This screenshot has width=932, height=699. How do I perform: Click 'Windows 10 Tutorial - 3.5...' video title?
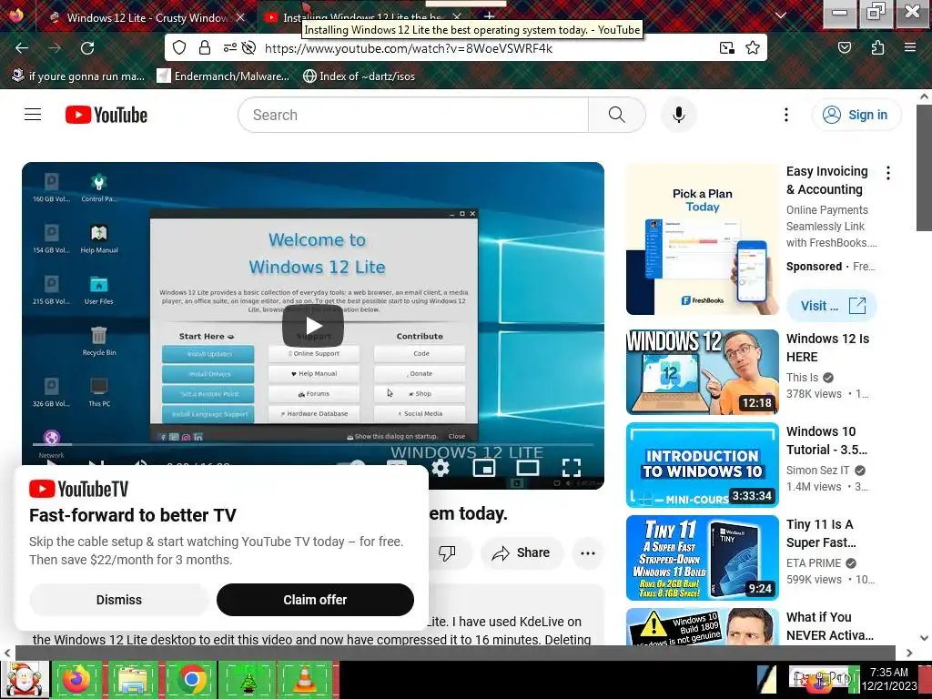tap(826, 441)
